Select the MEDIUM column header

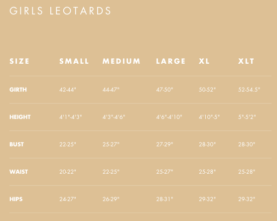point(122,61)
